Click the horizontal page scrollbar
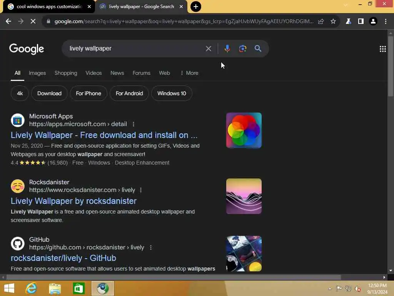 click(174, 277)
